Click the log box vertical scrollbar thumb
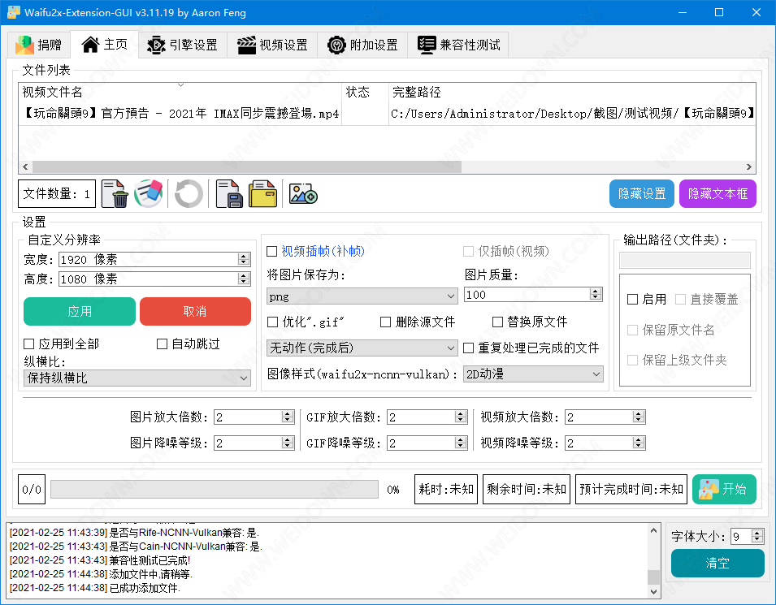The width and height of the screenshot is (776, 605). click(653, 577)
